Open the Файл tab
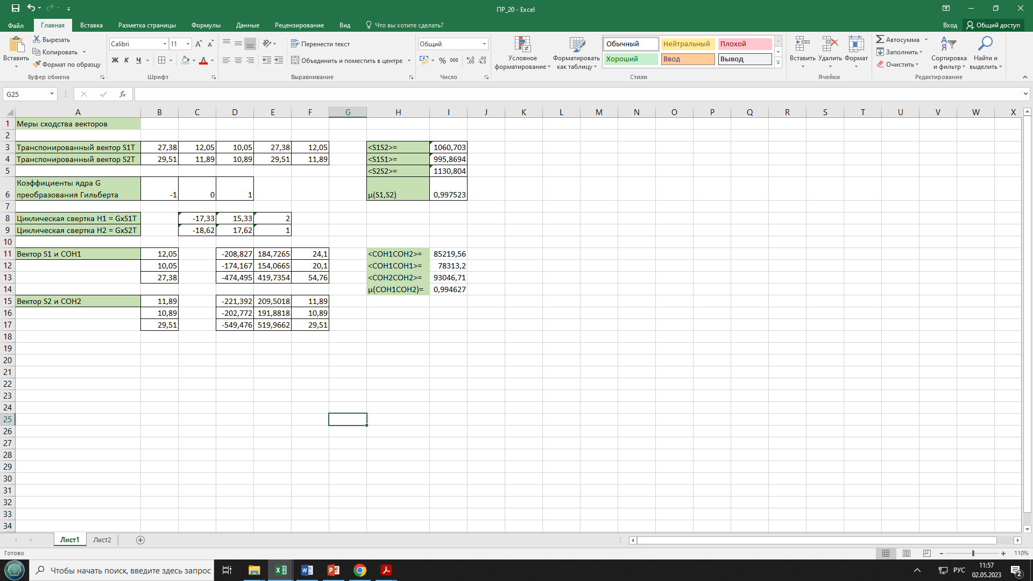1033x581 pixels. click(x=16, y=25)
